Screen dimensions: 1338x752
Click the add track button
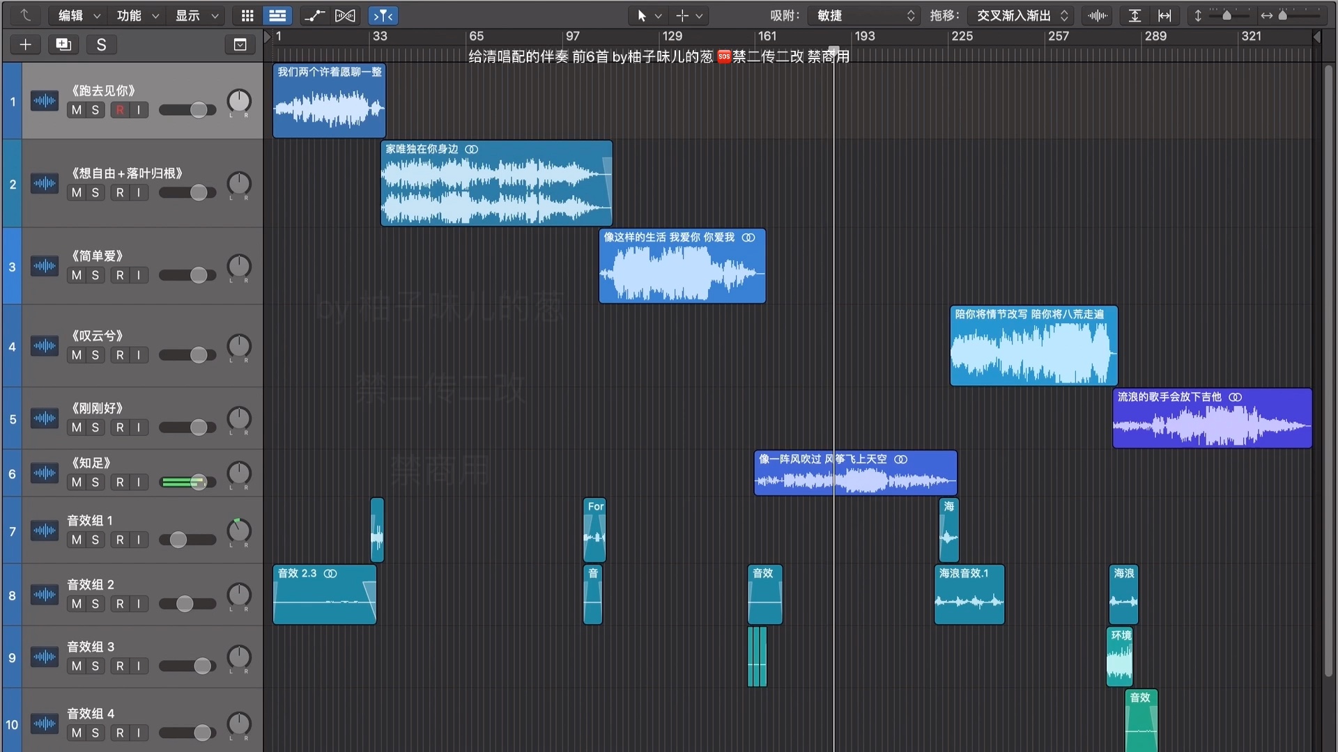tap(25, 44)
